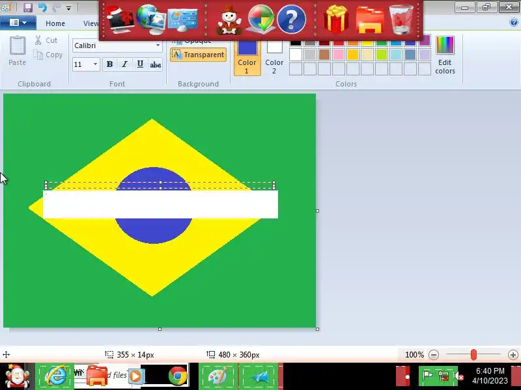Click the text box top-middle resize handle
Screen dimensions: 521x390
(160, 182)
